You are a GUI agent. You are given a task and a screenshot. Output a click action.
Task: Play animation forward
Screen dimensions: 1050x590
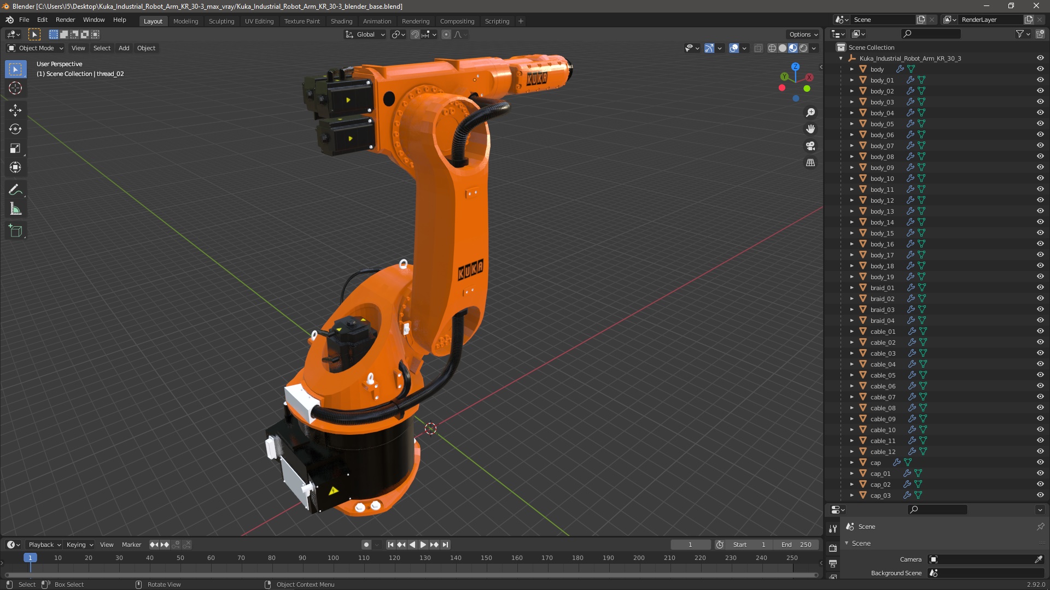[423, 545]
